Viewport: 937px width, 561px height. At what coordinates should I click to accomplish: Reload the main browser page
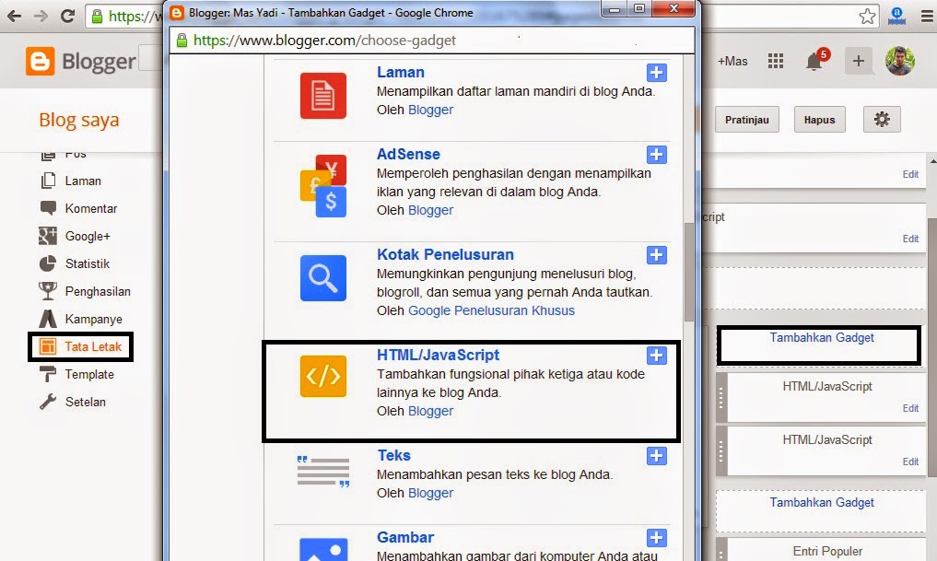click(x=67, y=17)
